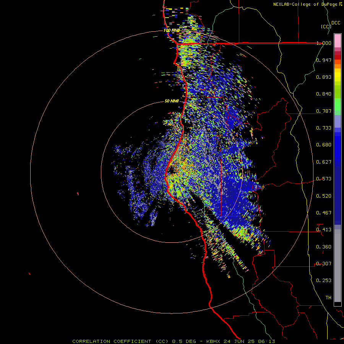Select the 0.627 legend value
Screen dimensions: 344x344
(324, 162)
